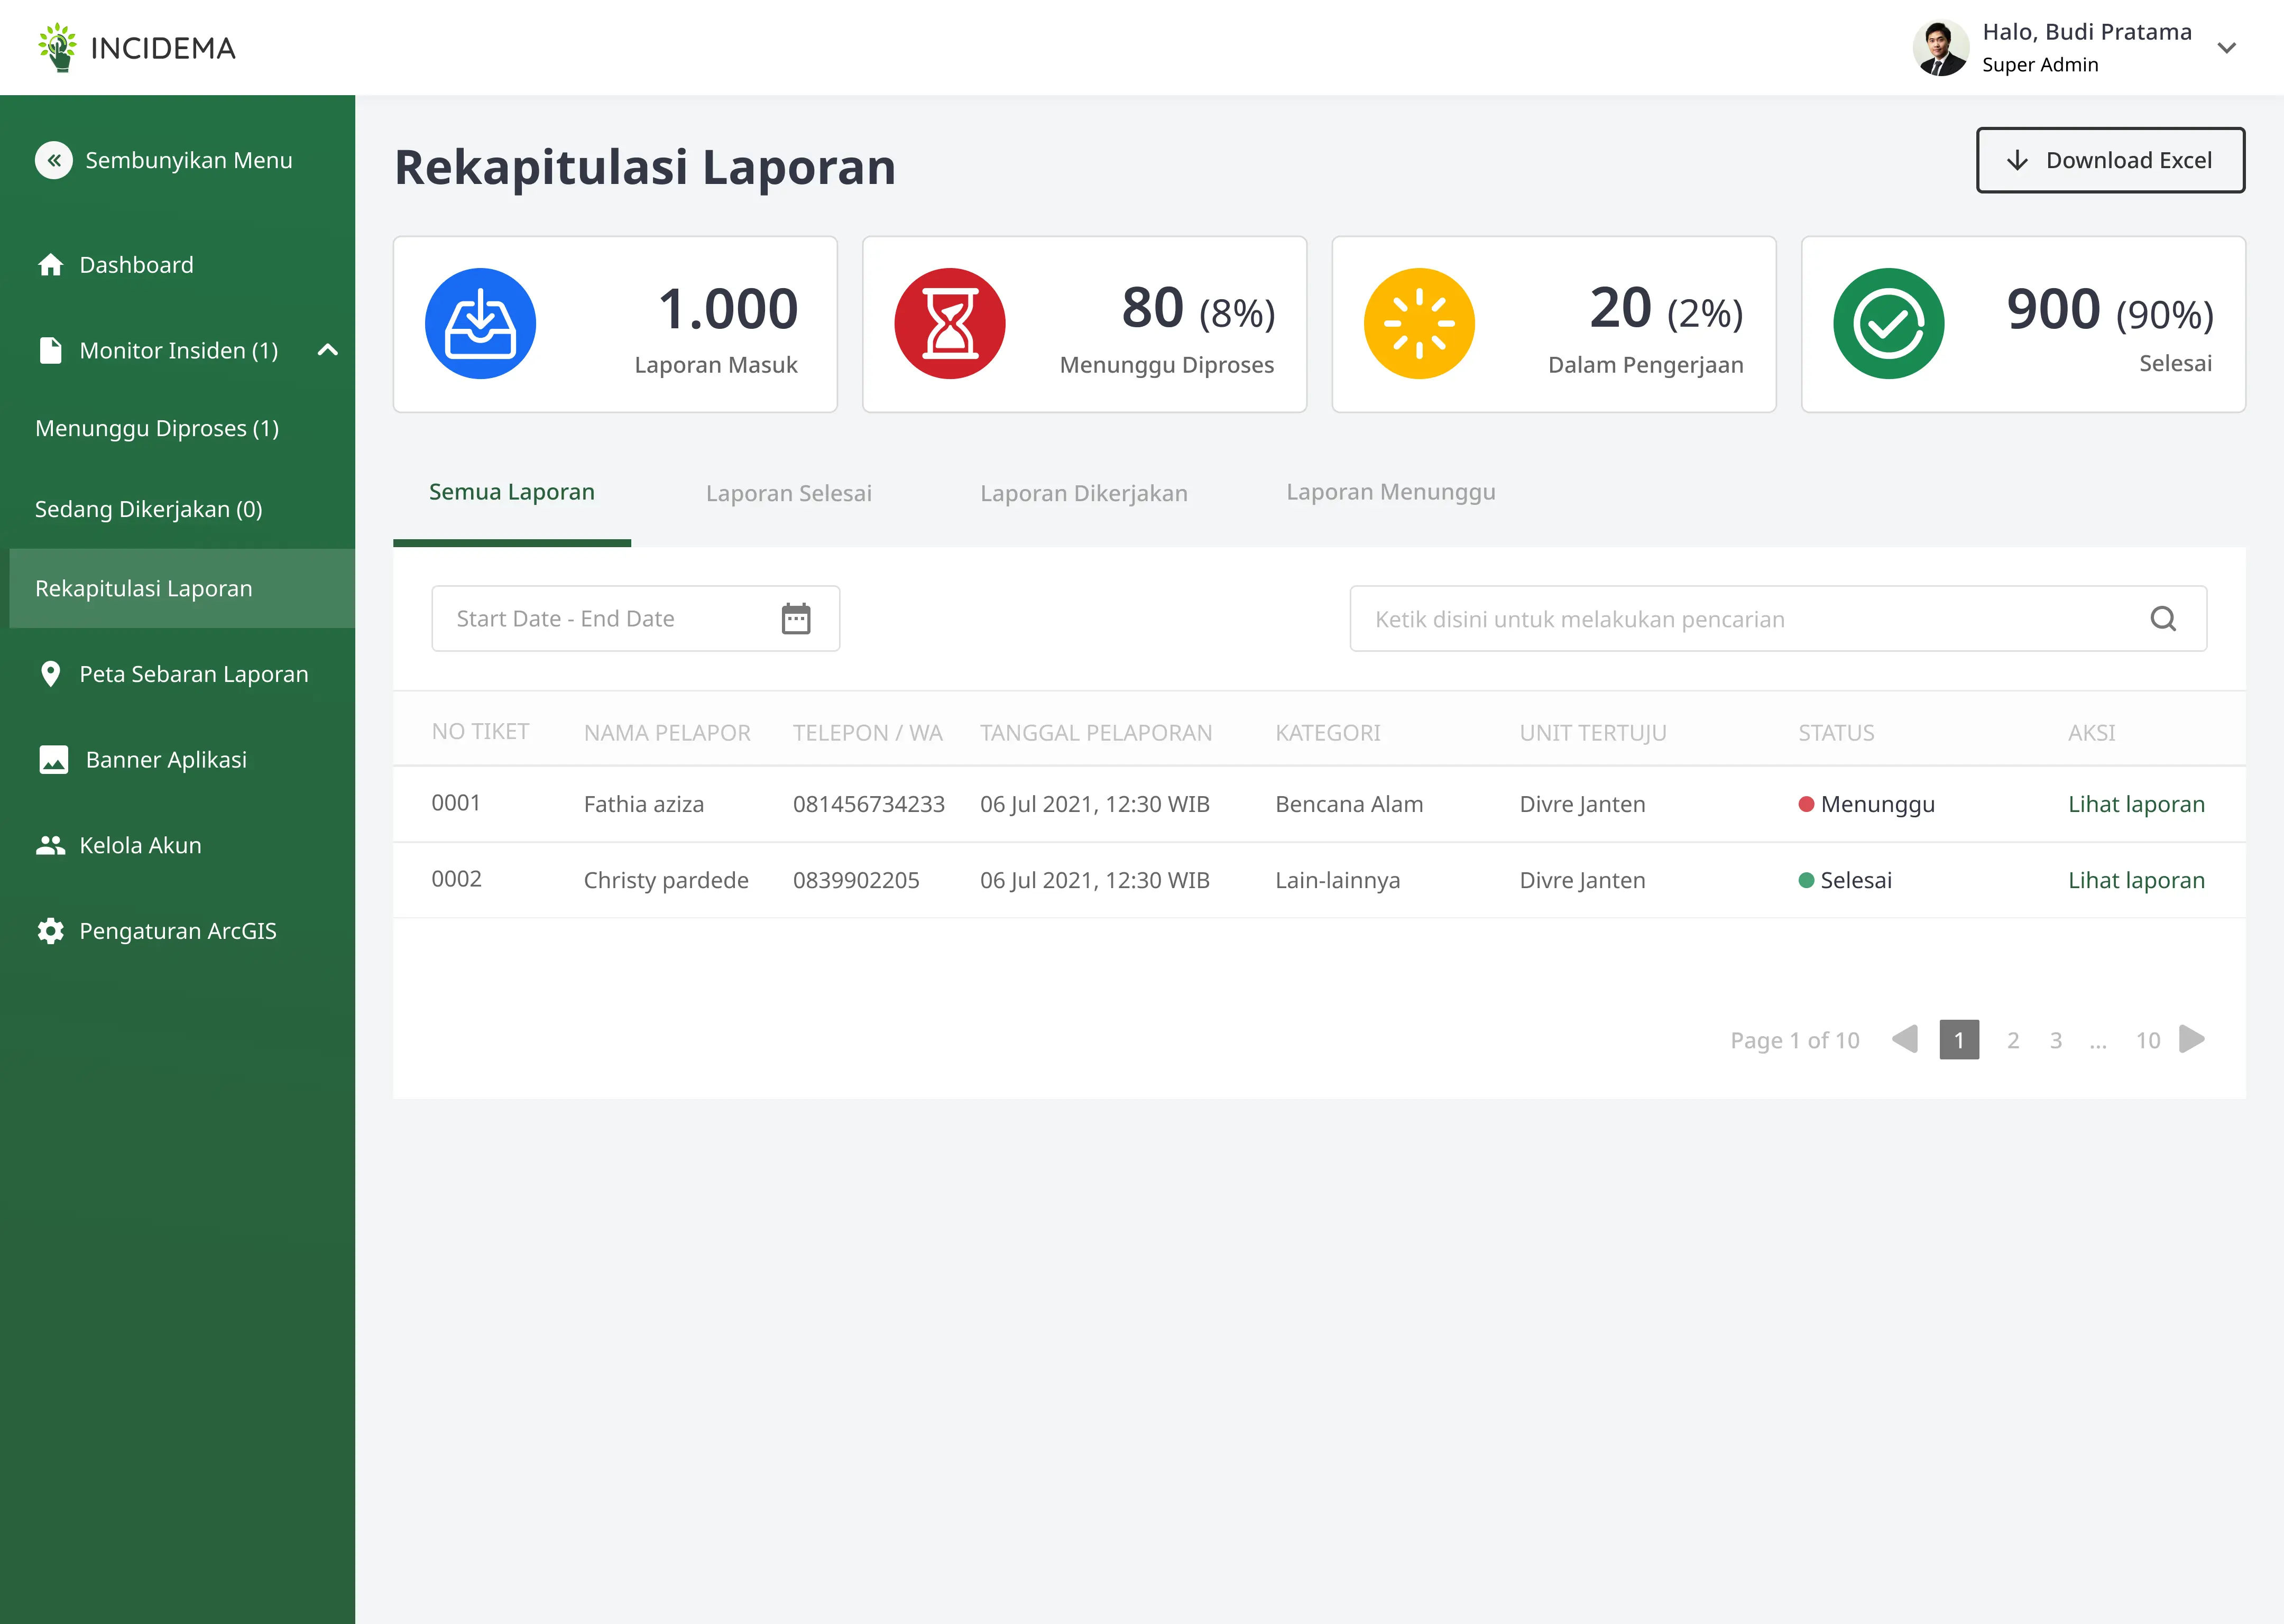Click phone number 081456734233
Image resolution: width=2284 pixels, height=1624 pixels.
pyautogui.click(x=869, y=804)
